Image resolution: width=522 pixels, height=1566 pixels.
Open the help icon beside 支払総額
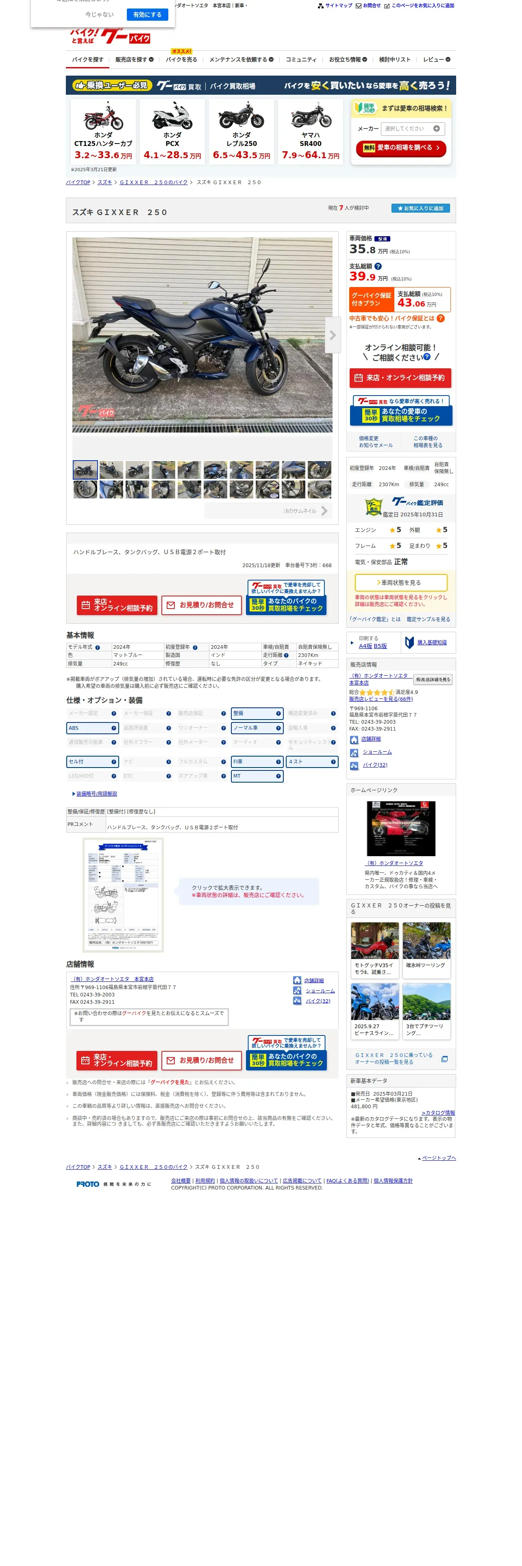(x=378, y=266)
